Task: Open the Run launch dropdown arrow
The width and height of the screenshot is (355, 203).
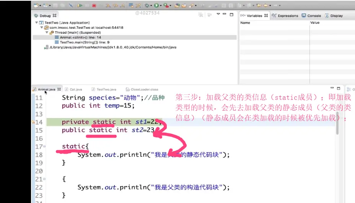Action: click(161, 6)
